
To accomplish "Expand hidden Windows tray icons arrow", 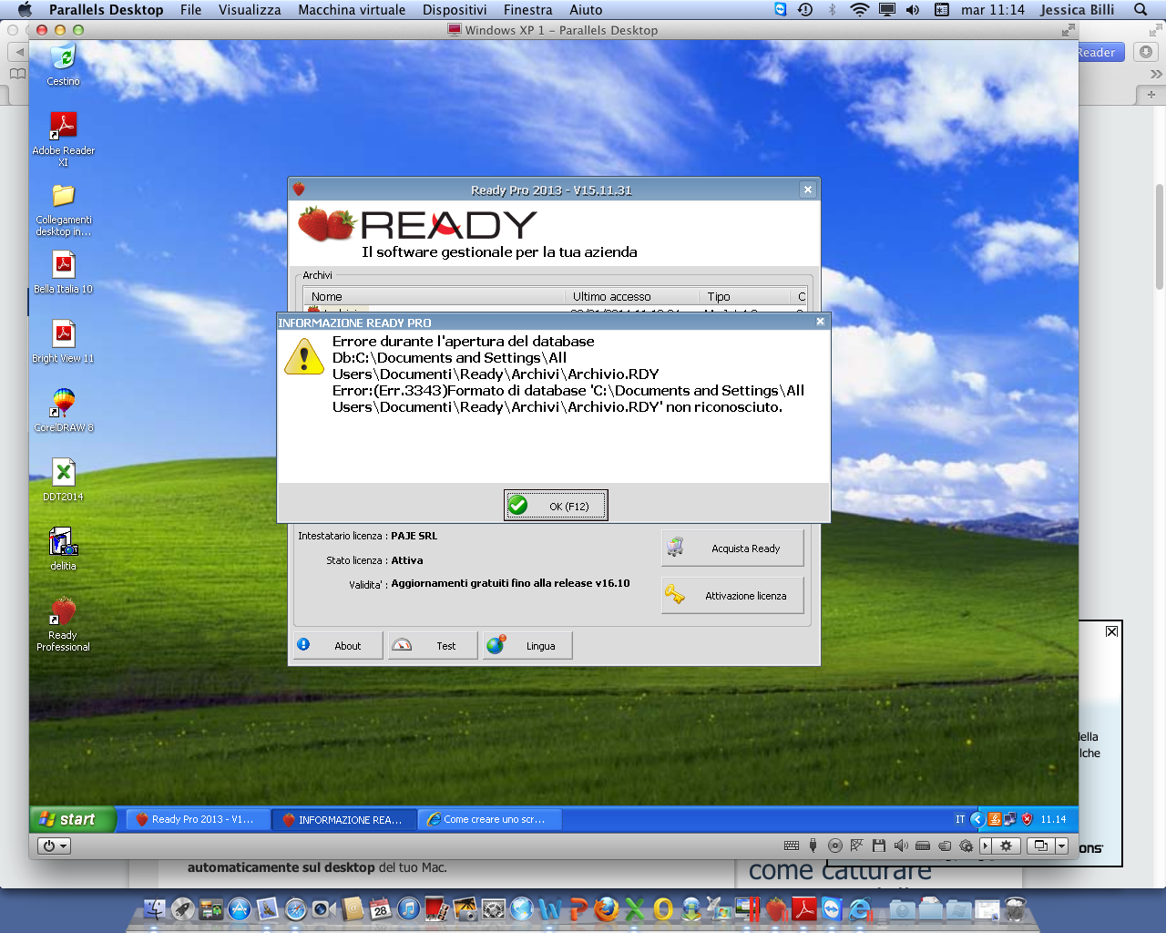I will click(977, 819).
